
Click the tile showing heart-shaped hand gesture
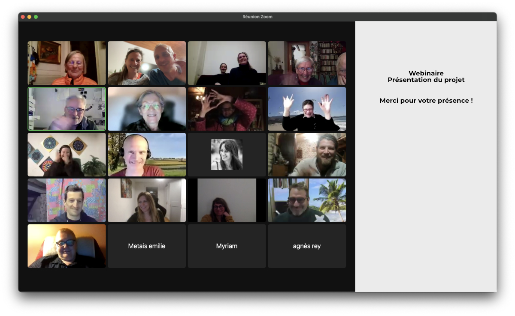[x=227, y=109]
